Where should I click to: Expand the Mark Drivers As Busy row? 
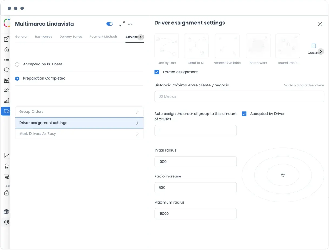tap(79, 134)
